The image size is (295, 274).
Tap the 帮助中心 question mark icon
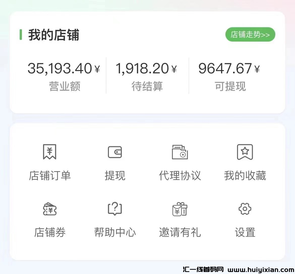click(x=115, y=209)
